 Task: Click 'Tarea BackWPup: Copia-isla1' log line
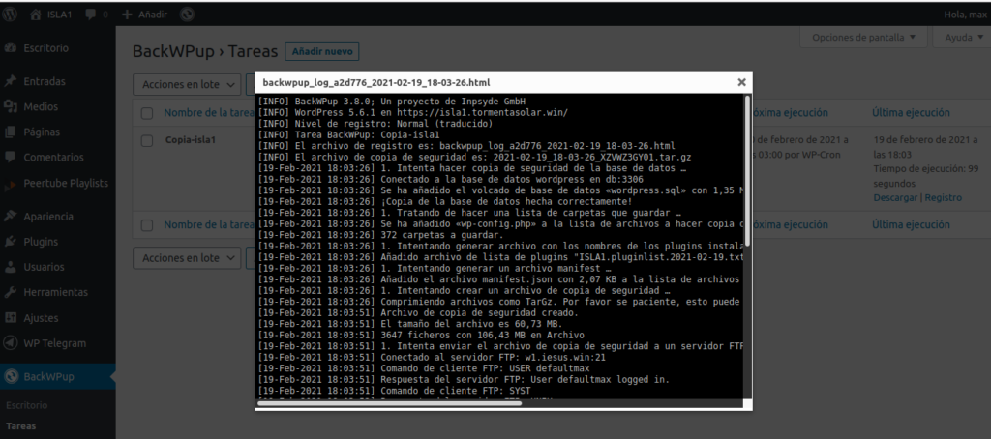click(x=349, y=134)
